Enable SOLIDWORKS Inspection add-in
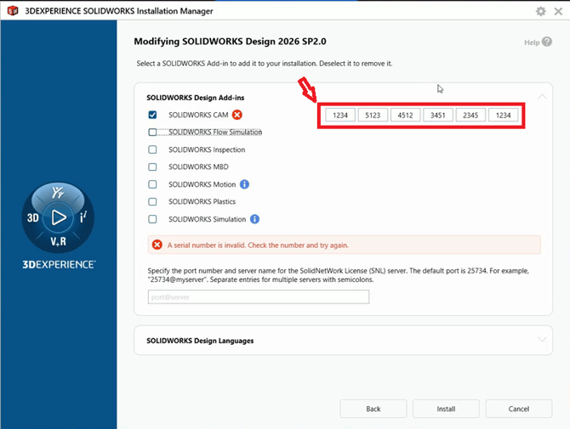Image resolution: width=570 pixels, height=429 pixels. [x=152, y=150]
